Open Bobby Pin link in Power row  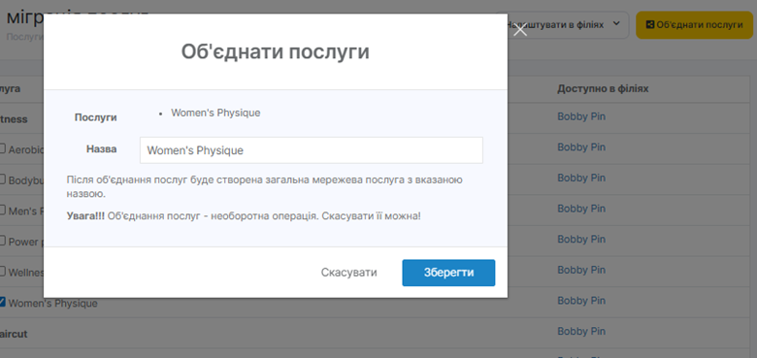tap(581, 240)
